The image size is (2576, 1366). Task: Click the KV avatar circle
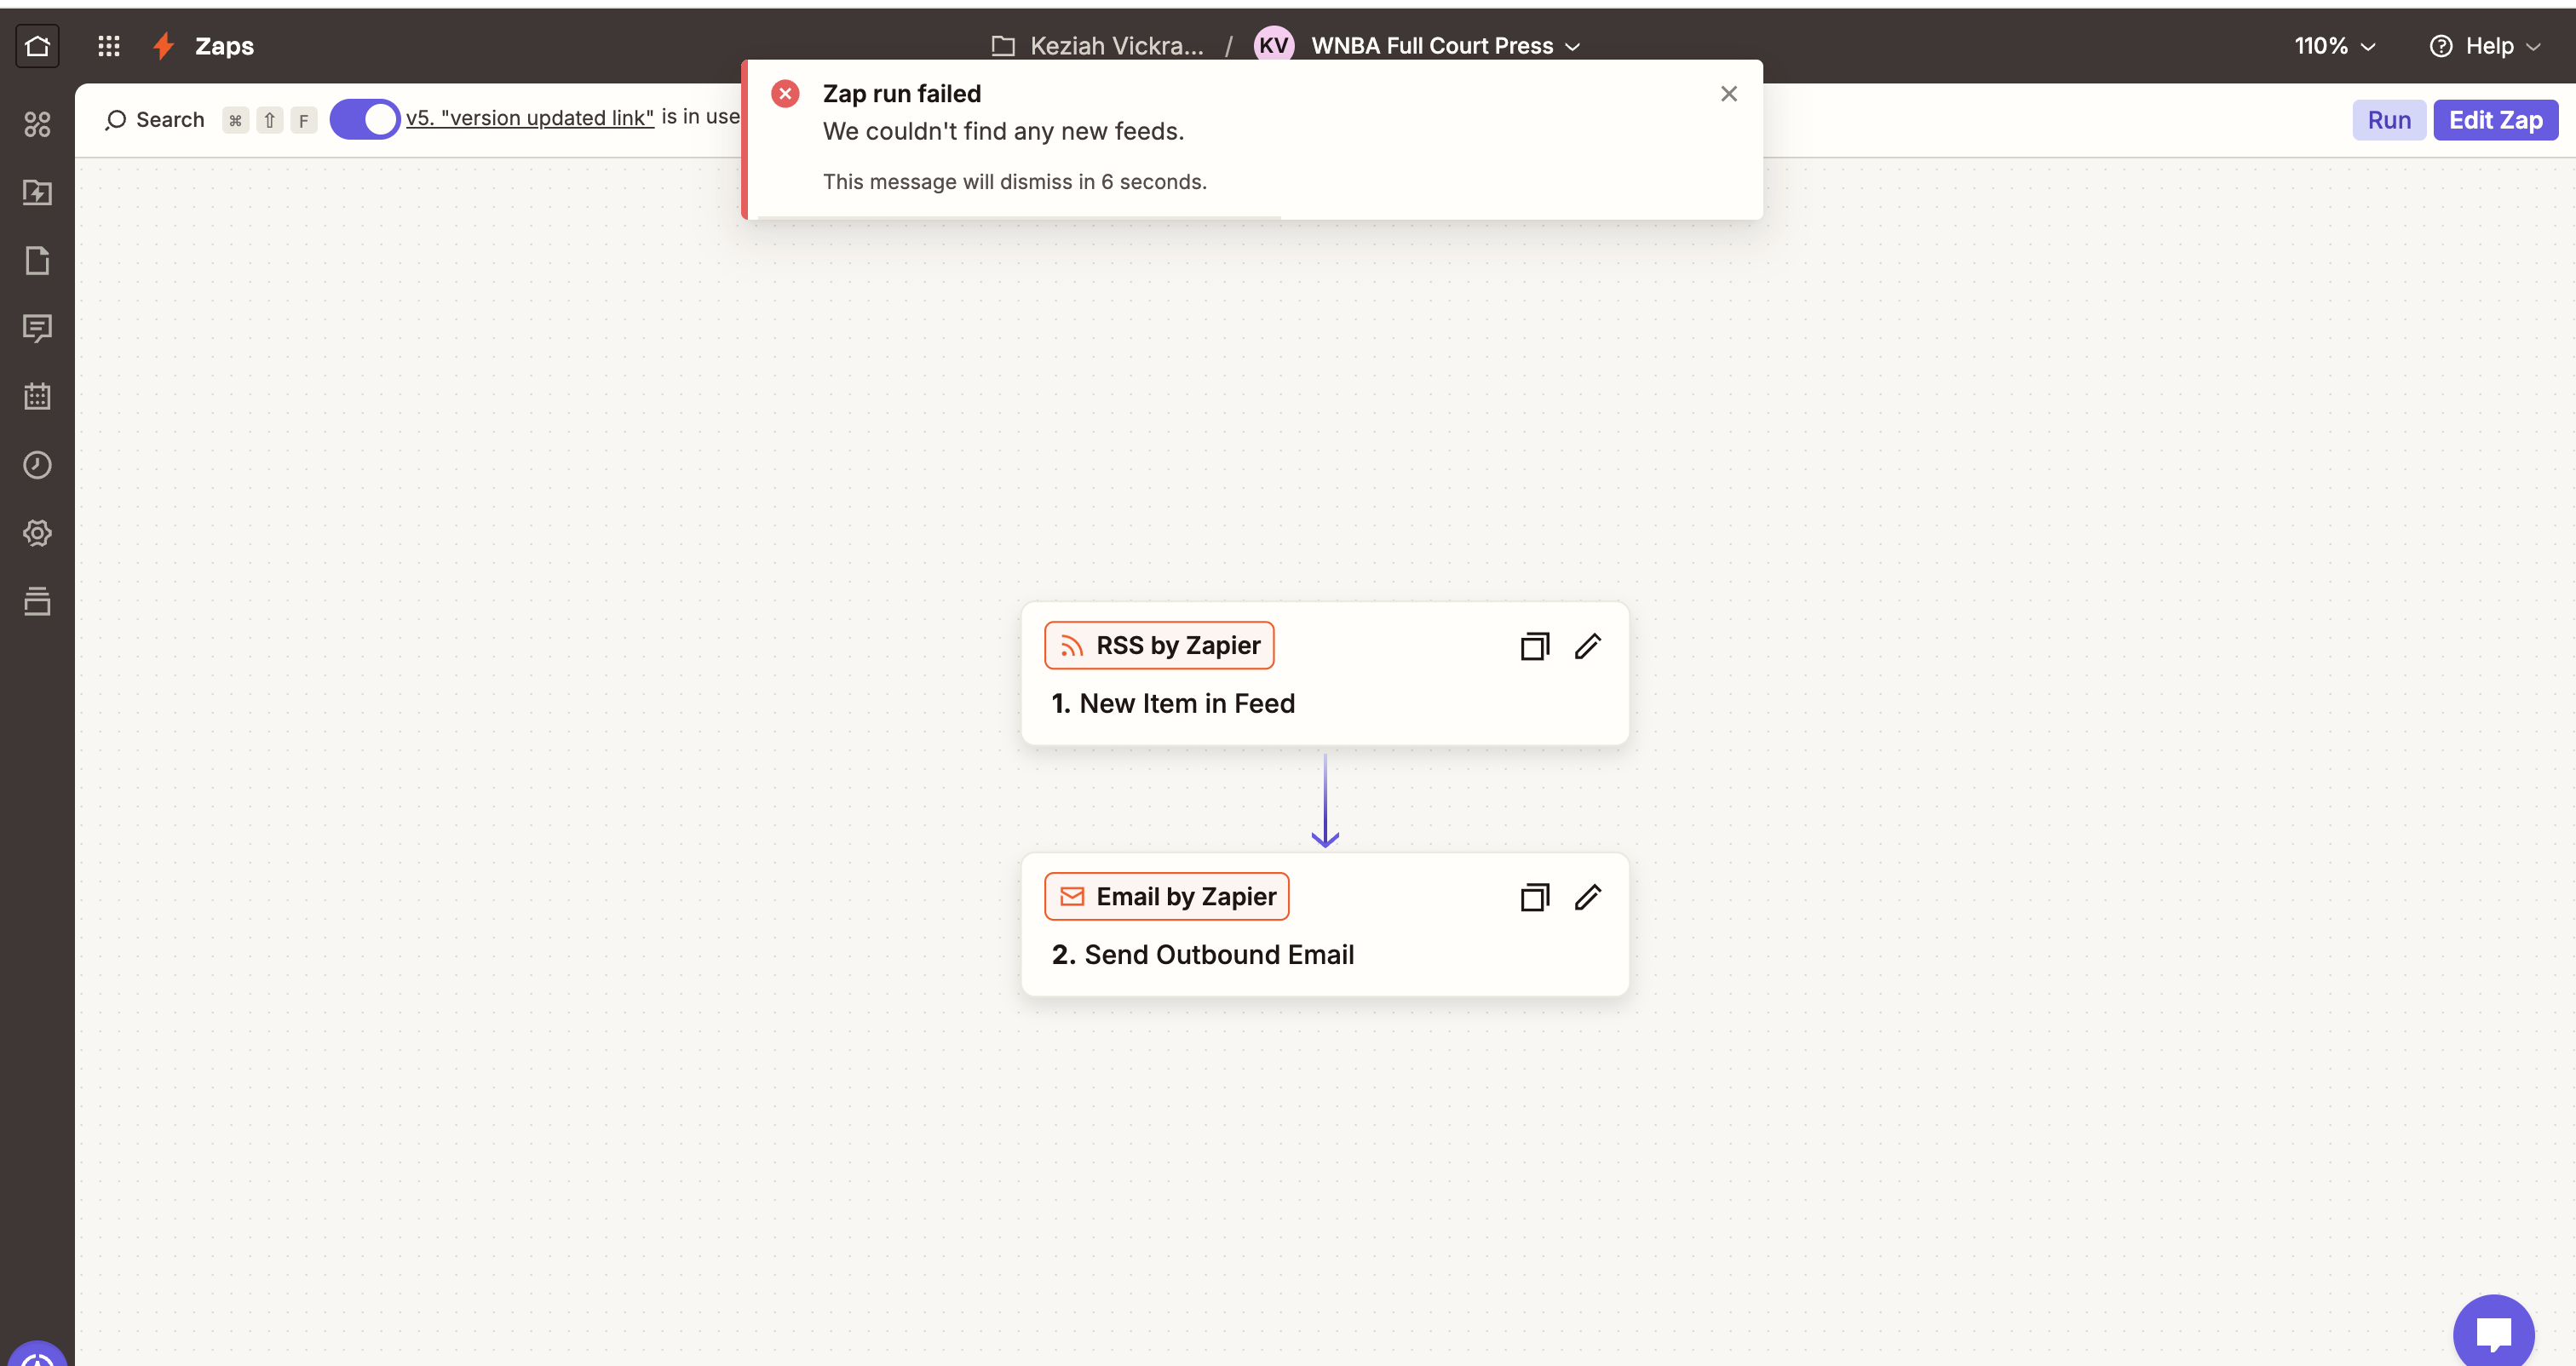coord(1273,45)
